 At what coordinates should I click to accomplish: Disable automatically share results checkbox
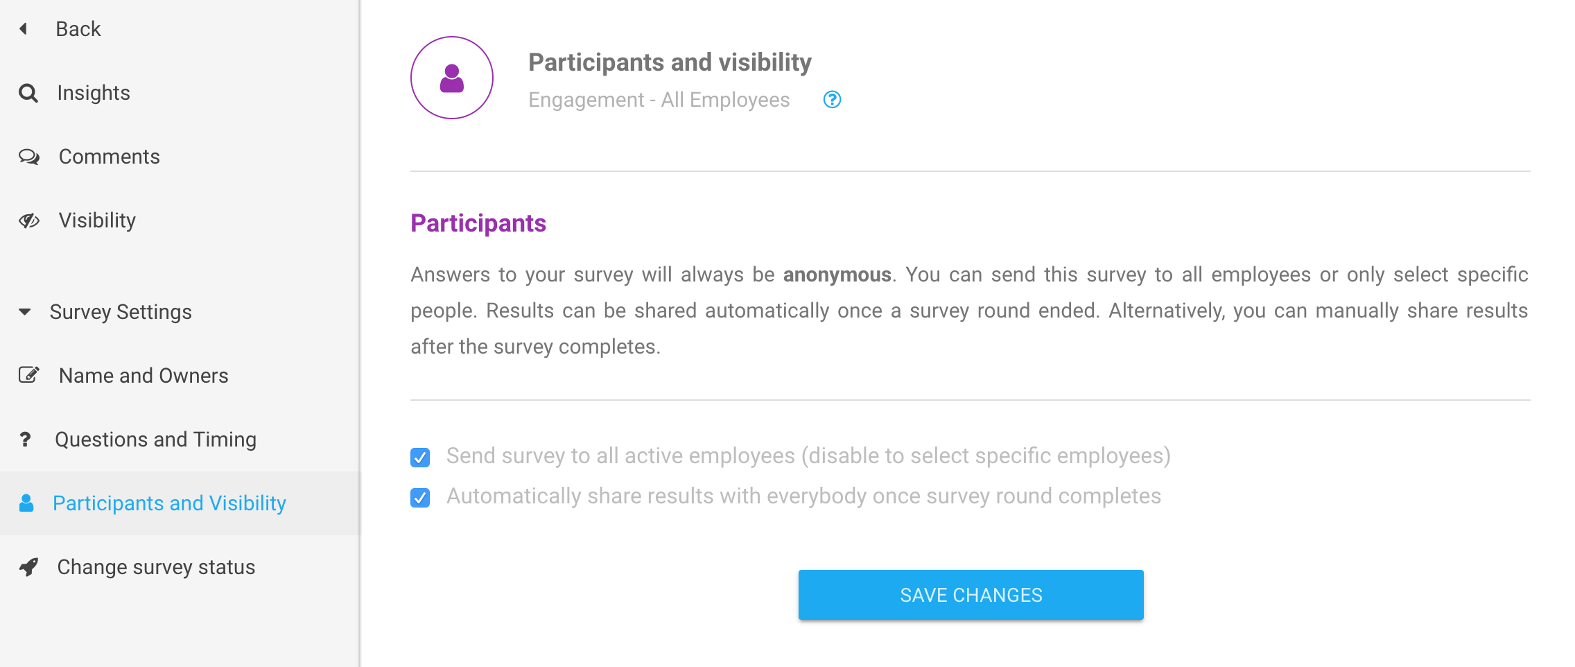(420, 497)
